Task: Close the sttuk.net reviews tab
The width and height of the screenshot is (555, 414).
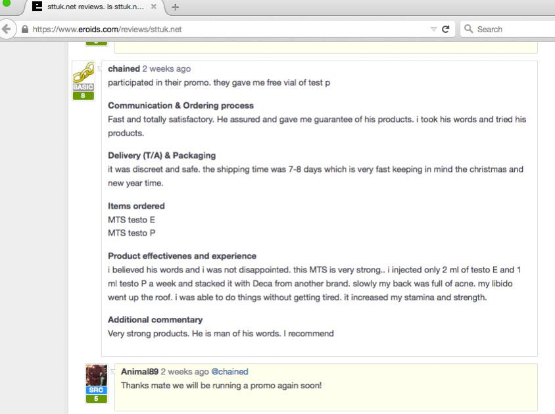Action: point(154,7)
